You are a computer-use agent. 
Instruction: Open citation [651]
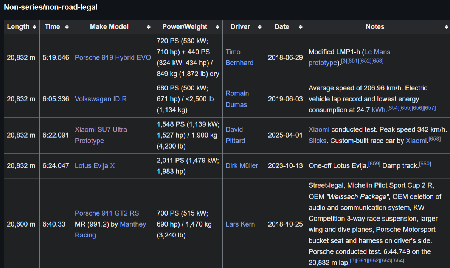click(353, 61)
